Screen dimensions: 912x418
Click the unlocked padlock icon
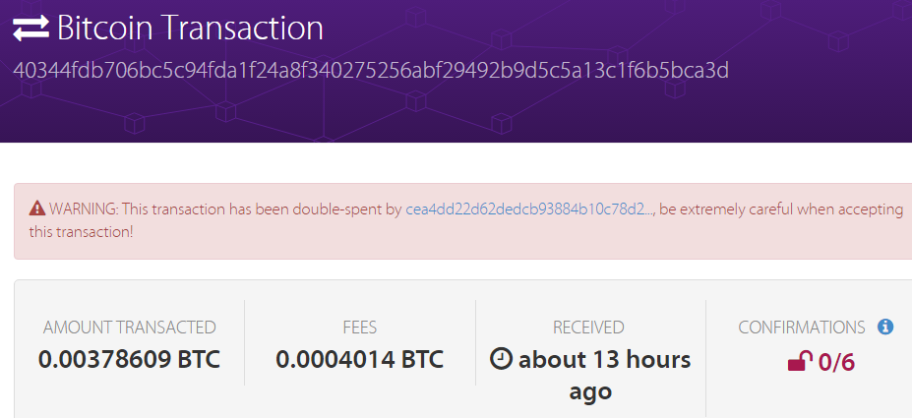tap(800, 362)
